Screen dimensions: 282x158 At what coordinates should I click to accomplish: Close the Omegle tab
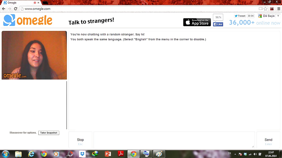(38, 3)
